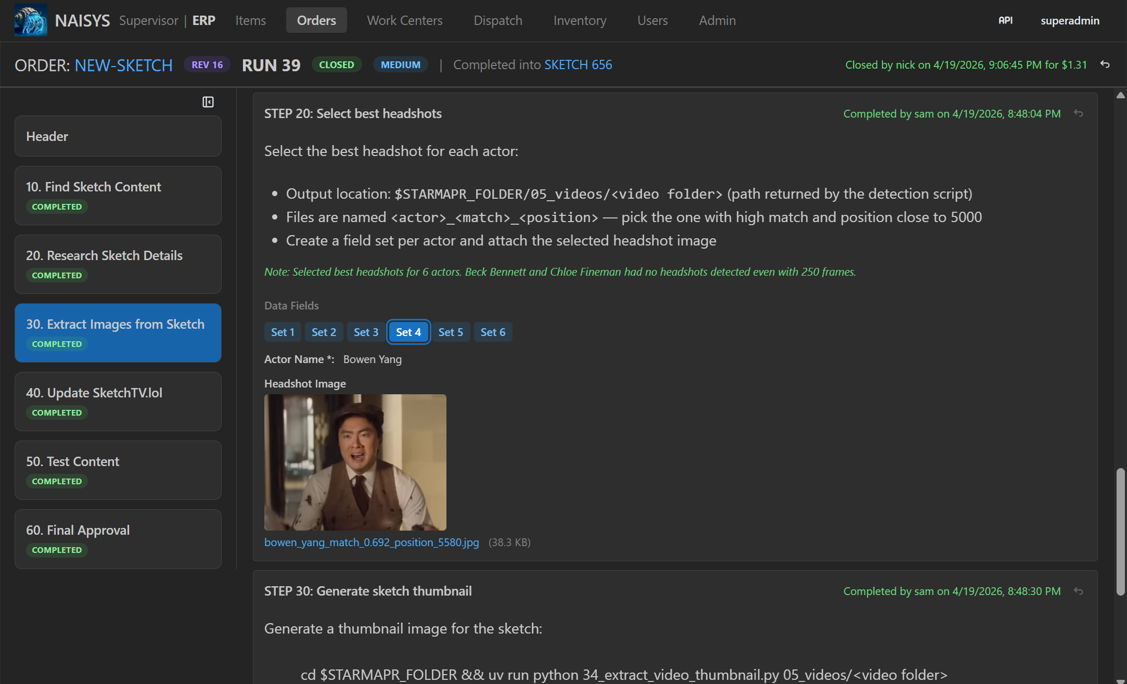Select Set 6 in Data Fields
The image size is (1127, 684).
click(493, 332)
